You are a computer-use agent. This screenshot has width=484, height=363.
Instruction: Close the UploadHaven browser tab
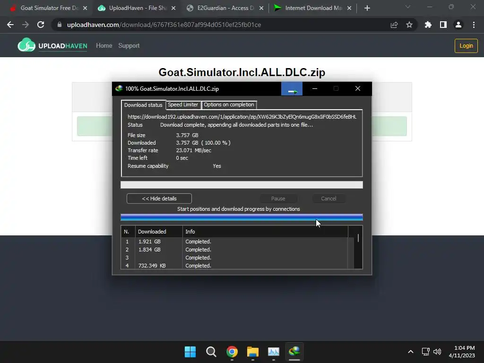pyautogui.click(x=173, y=8)
